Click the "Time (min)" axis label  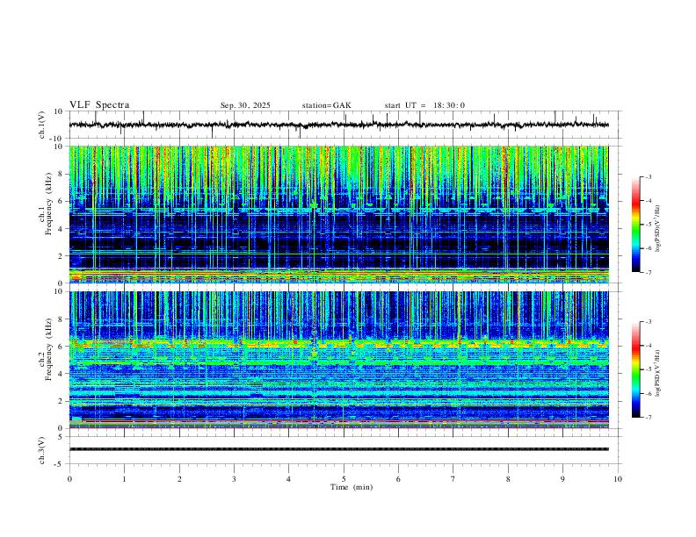[352, 487]
